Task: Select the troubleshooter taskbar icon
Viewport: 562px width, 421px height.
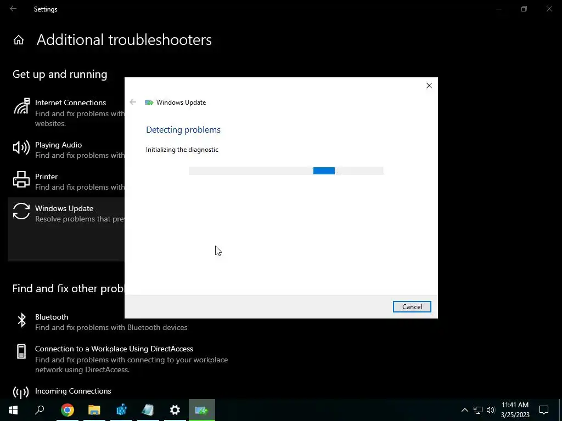Action: [x=202, y=410]
